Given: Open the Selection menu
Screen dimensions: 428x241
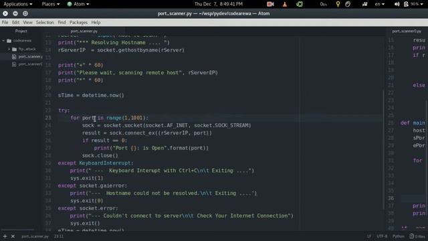Looking at the screenshot, I should pos(45,22).
